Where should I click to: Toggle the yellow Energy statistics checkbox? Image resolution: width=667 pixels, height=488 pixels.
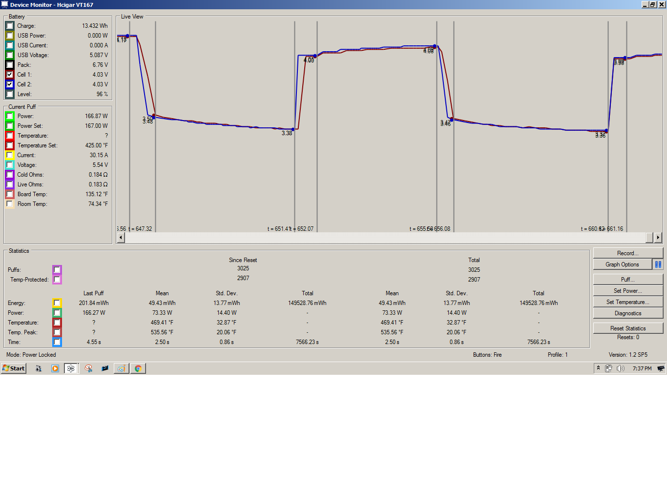click(x=57, y=303)
